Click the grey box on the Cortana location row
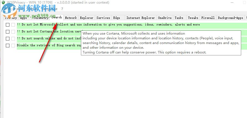This screenshot has width=247, height=118. [x=13, y=32]
